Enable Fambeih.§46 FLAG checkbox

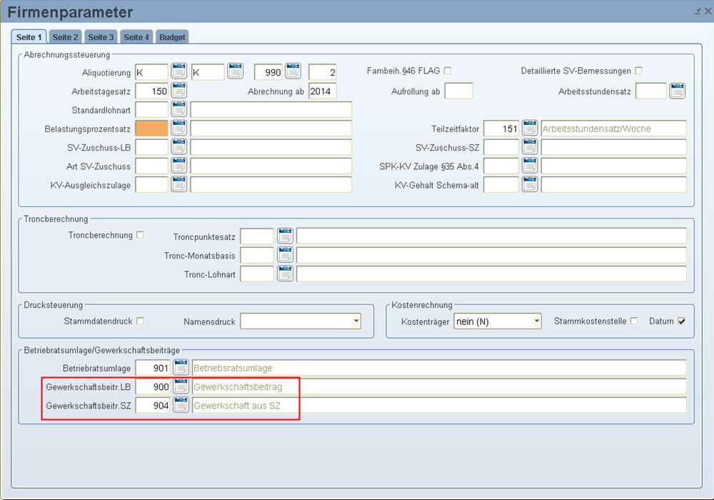pos(448,71)
